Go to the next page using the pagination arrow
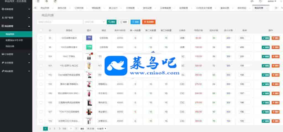Viewport: 283px width, 132px height. [60, 128]
